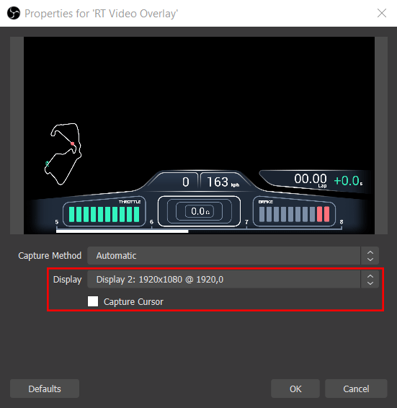This screenshot has height=408, width=397.
Task: Close the Properties dialog window
Action: click(382, 13)
